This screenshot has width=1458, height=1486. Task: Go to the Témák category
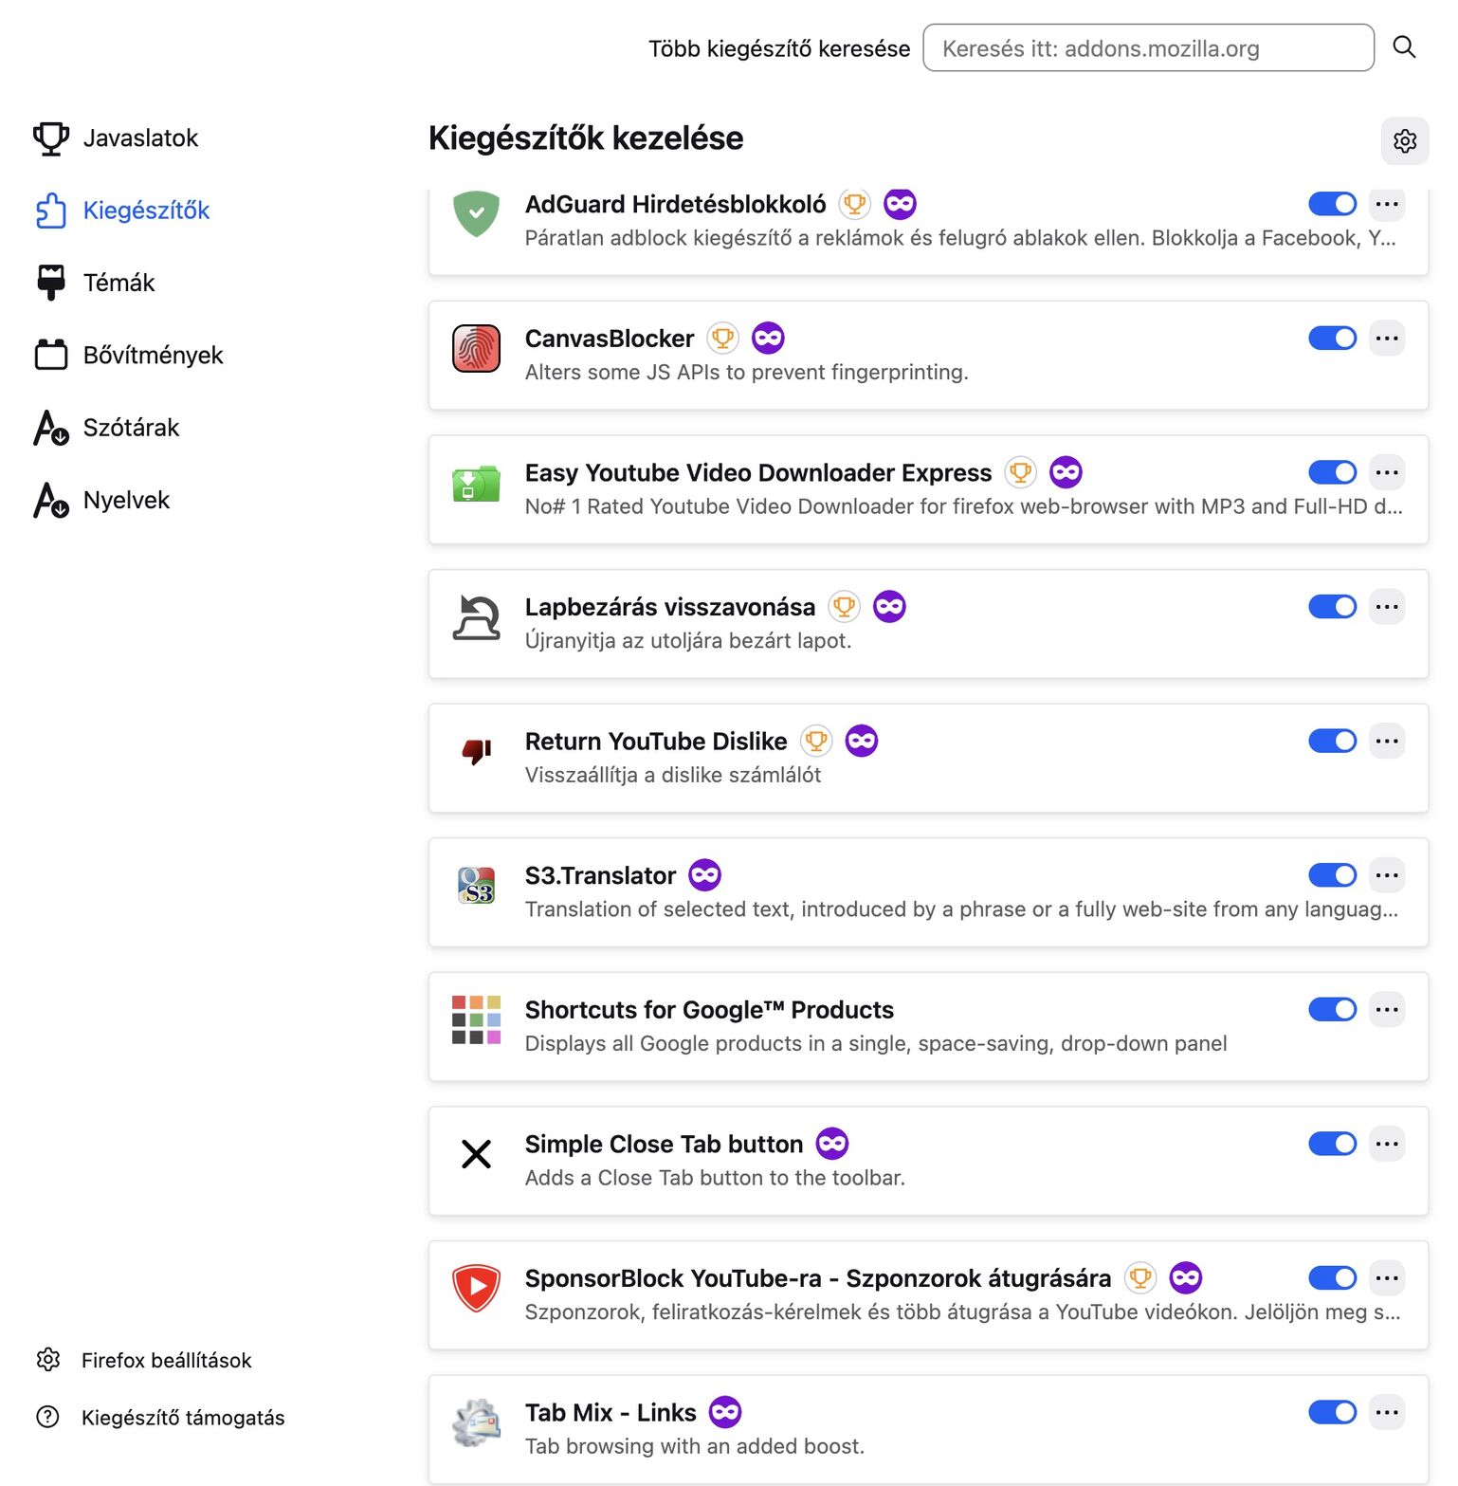pos(118,283)
